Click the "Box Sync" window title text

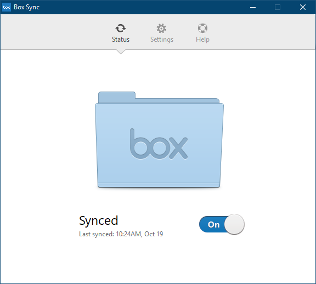coord(26,7)
